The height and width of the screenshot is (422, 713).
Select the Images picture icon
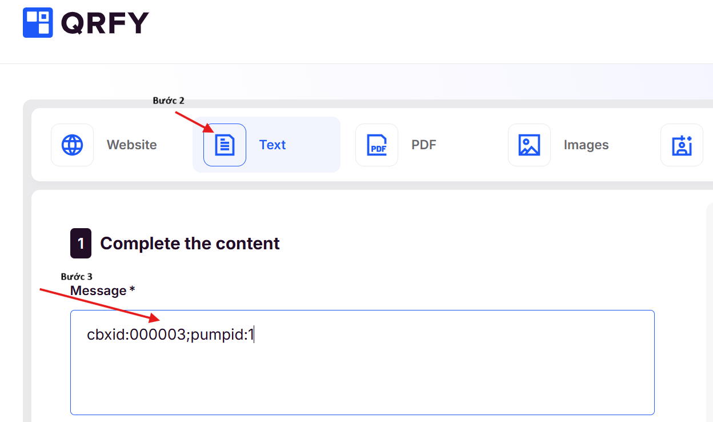pyautogui.click(x=529, y=145)
